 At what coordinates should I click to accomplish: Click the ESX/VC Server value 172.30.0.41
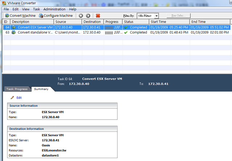[50, 140]
